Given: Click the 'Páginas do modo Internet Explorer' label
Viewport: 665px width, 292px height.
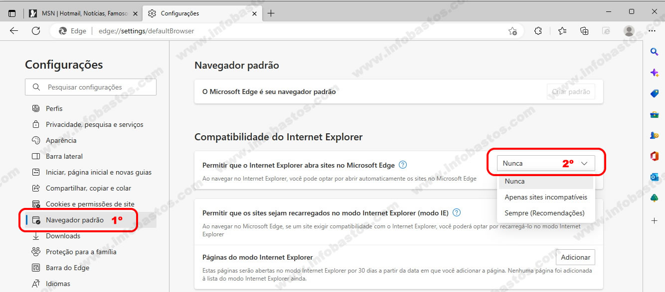Looking at the screenshot, I should [258, 258].
